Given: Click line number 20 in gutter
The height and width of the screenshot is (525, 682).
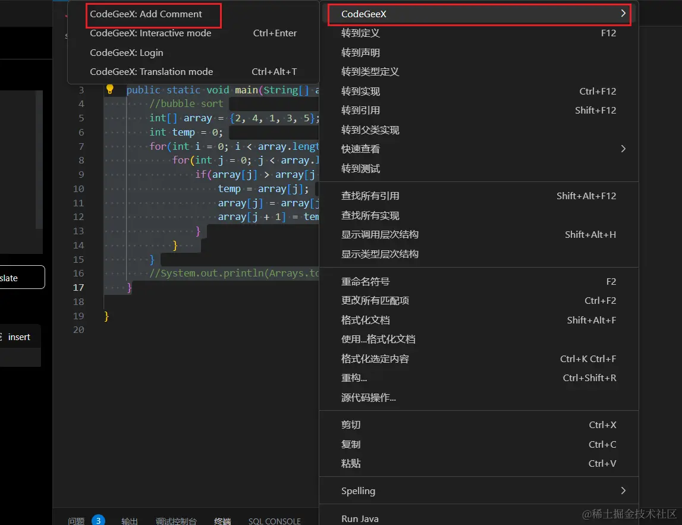Looking at the screenshot, I should (x=78, y=330).
